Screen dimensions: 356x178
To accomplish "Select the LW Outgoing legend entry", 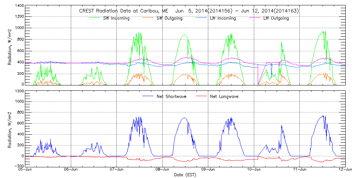I will point(276,18).
